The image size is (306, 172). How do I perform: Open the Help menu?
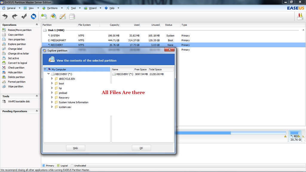(112, 8)
